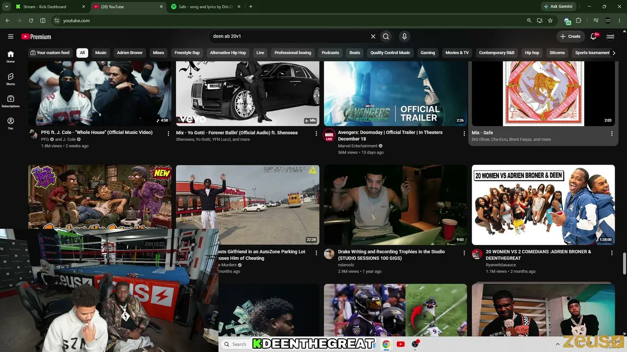The height and width of the screenshot is (352, 627).
Task: Open options for Drake Trophies studio video
Action: pos(464,253)
